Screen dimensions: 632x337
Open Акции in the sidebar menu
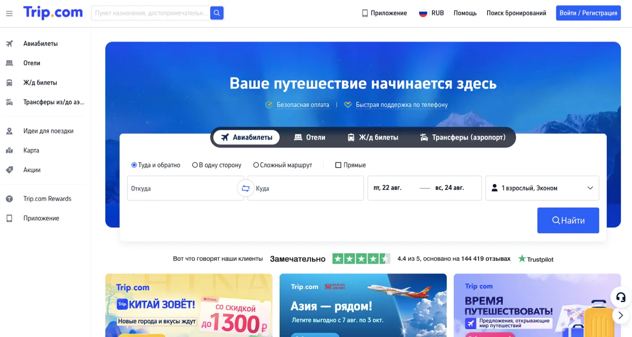pyautogui.click(x=32, y=170)
